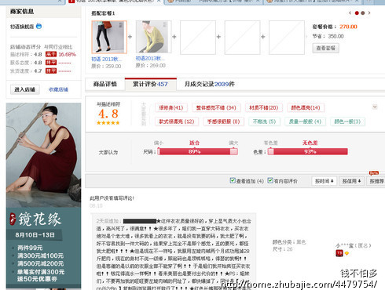Filter reviews by 质量一般般 (4) tag
This screenshot has width=385, height=290.
coord(305,121)
